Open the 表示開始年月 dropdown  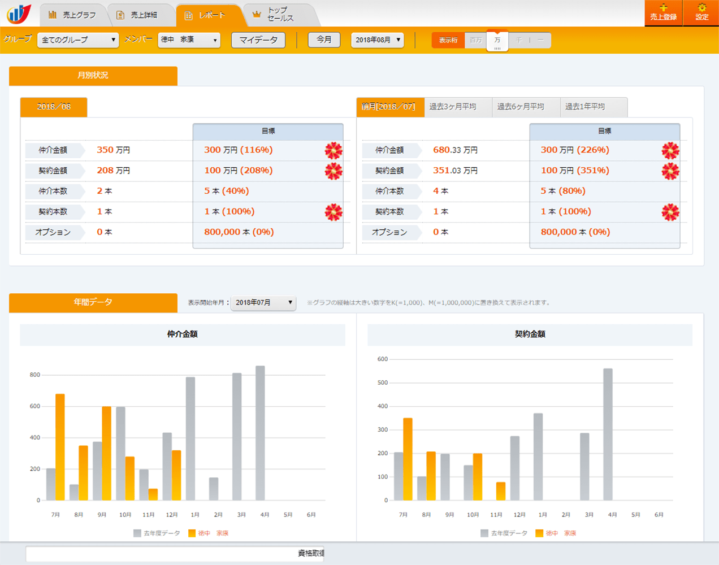[x=263, y=303]
